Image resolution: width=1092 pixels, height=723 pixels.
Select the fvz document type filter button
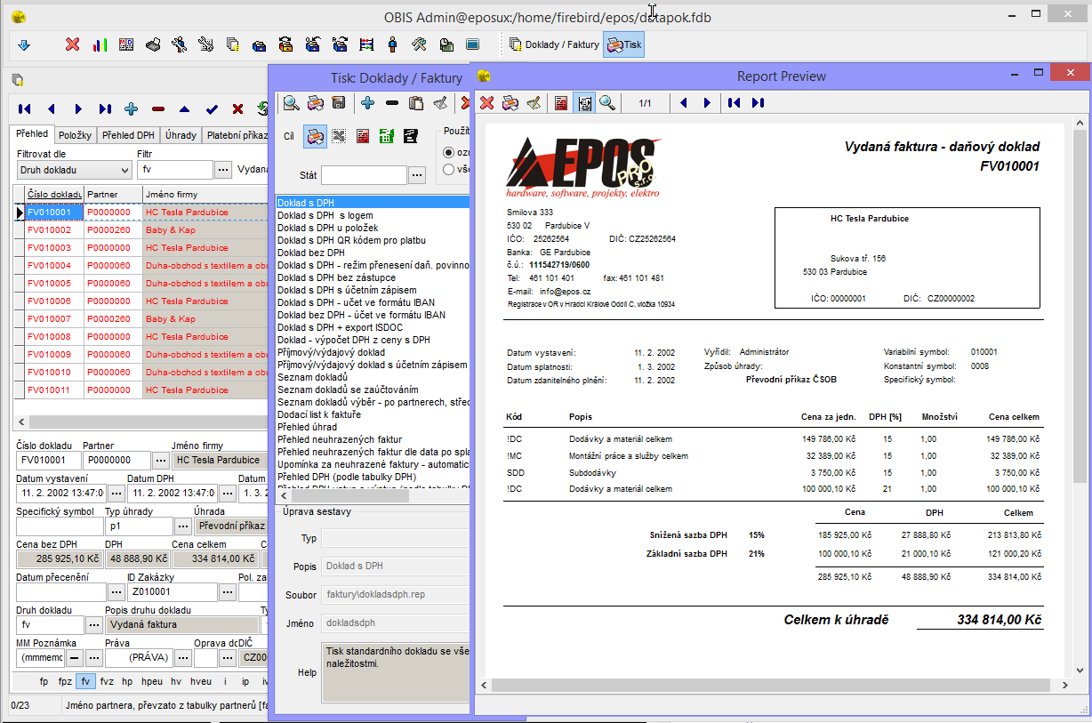pyautogui.click(x=107, y=681)
